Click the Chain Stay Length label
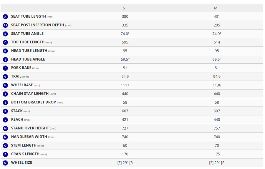 click(30, 94)
